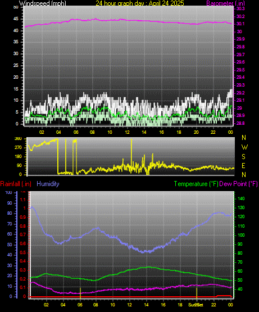
Task: Click the red rainfall scale value 0.5
Action: coord(23,252)
